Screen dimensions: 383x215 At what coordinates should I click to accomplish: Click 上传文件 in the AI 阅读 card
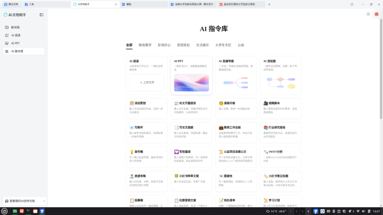(147, 82)
